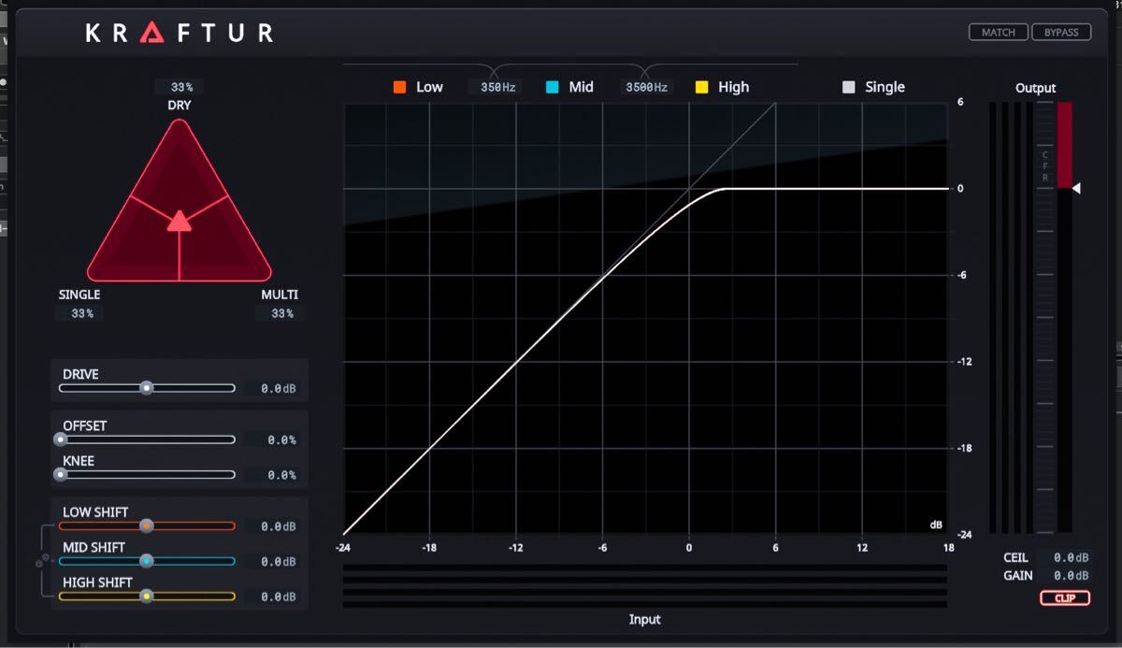
Task: Click the Single band label
Action: click(885, 87)
